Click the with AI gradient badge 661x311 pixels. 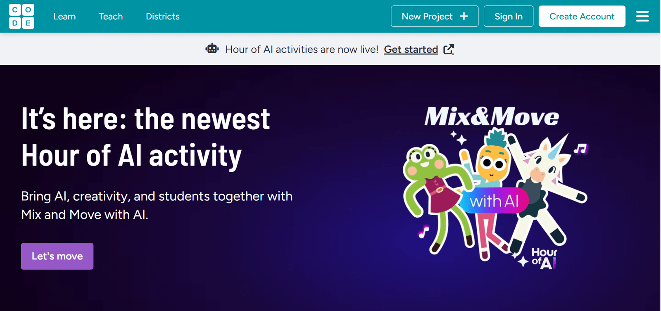point(495,201)
